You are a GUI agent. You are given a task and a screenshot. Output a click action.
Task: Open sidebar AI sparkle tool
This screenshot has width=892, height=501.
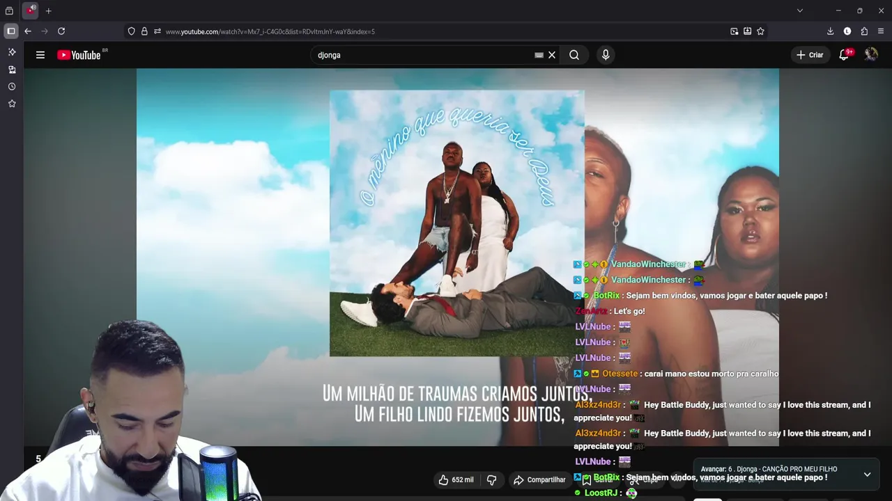tap(12, 52)
